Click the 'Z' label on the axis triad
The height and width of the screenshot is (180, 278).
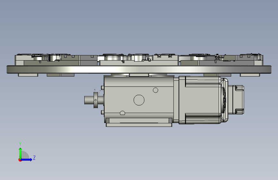pyautogui.click(x=34, y=158)
